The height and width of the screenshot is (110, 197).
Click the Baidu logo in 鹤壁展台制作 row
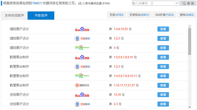[82, 57]
